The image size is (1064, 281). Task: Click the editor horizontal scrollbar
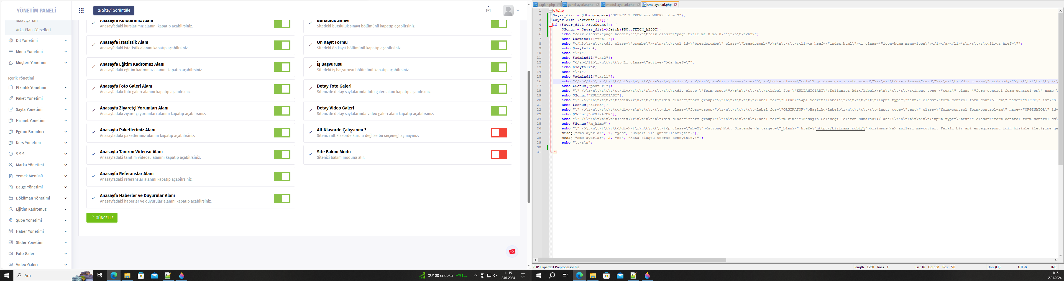(632, 260)
